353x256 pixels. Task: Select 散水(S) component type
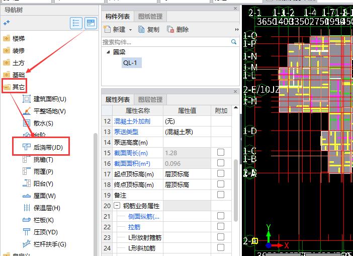tap(43, 123)
